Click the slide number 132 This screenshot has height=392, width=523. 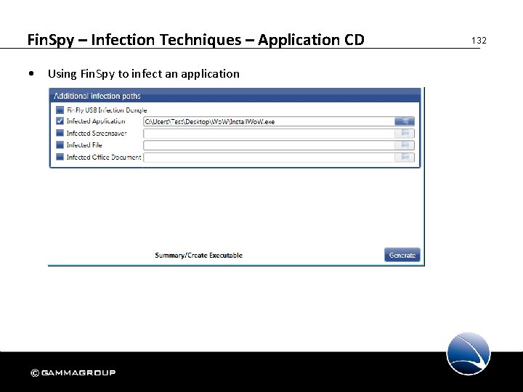[479, 41]
